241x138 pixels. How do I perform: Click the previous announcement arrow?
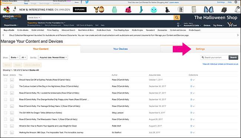(x=3, y=35)
